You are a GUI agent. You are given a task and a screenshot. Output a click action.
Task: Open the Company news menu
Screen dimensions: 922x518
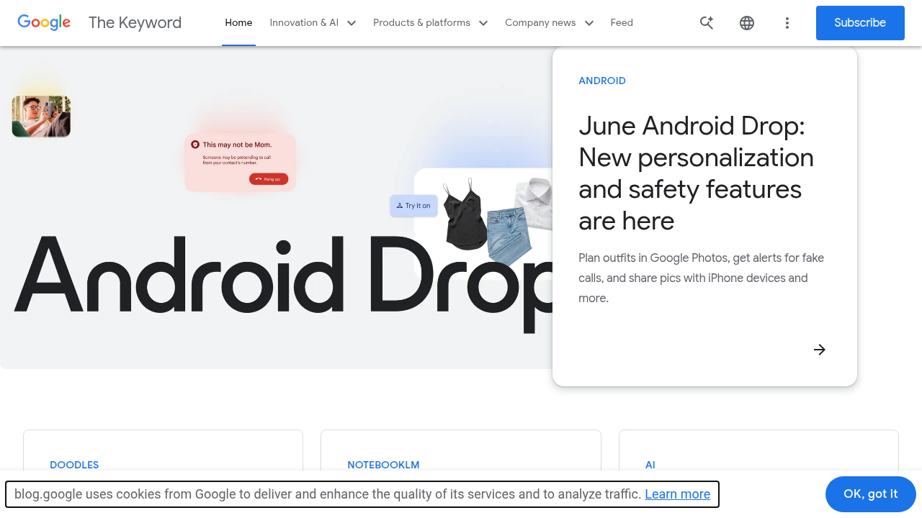pos(540,23)
